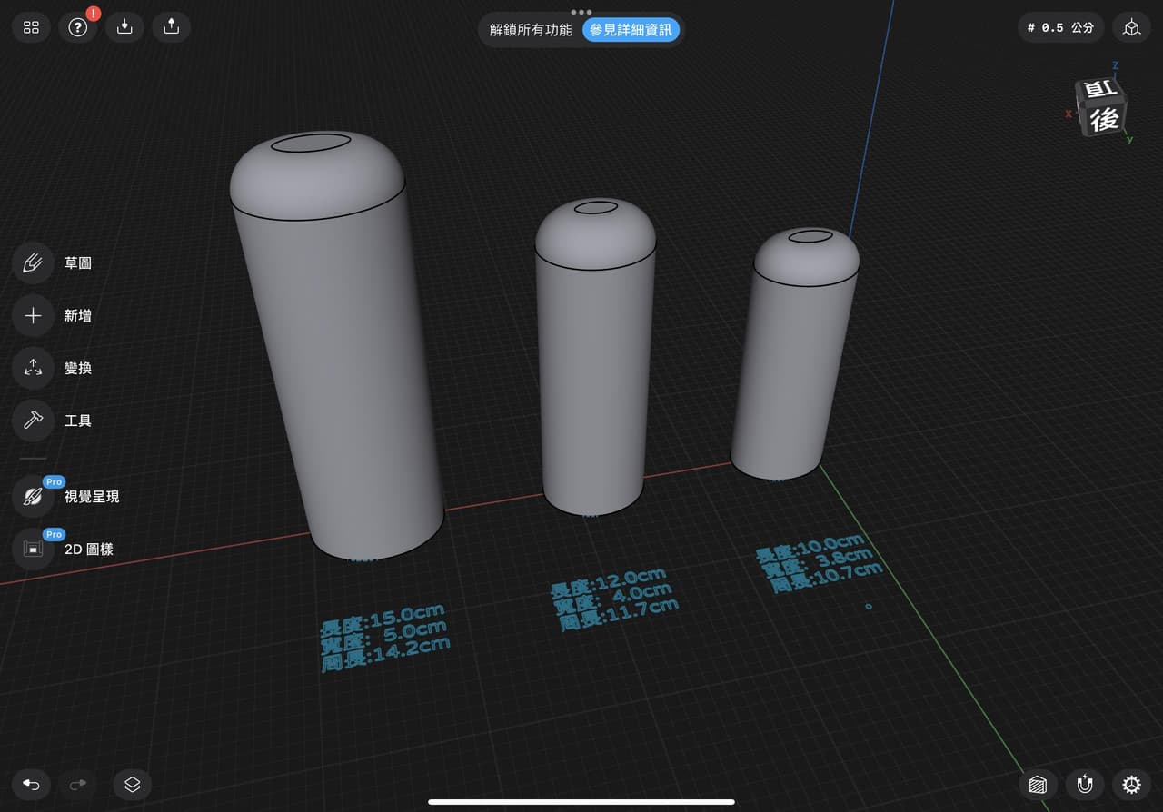Click the 草圖 label

pyautogui.click(x=78, y=263)
